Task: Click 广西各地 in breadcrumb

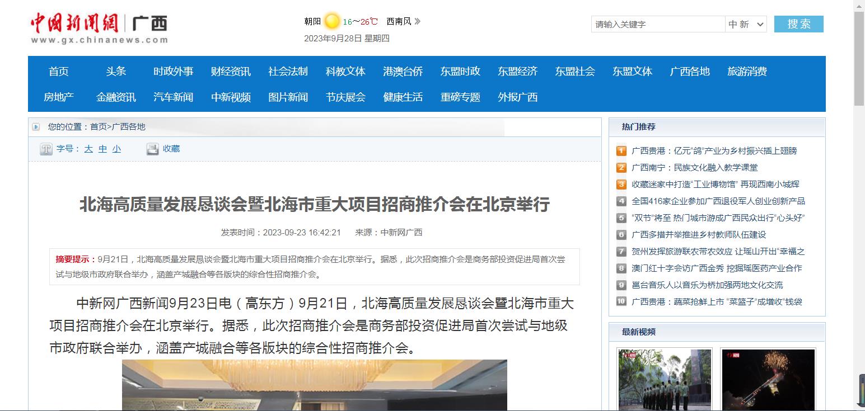Action: 129,127
